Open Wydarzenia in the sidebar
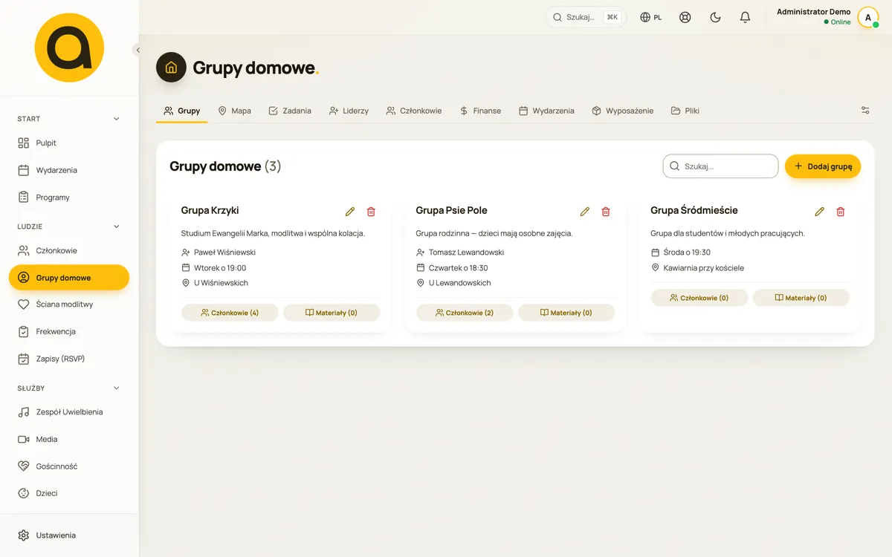The width and height of the screenshot is (892, 557). [x=69, y=170]
